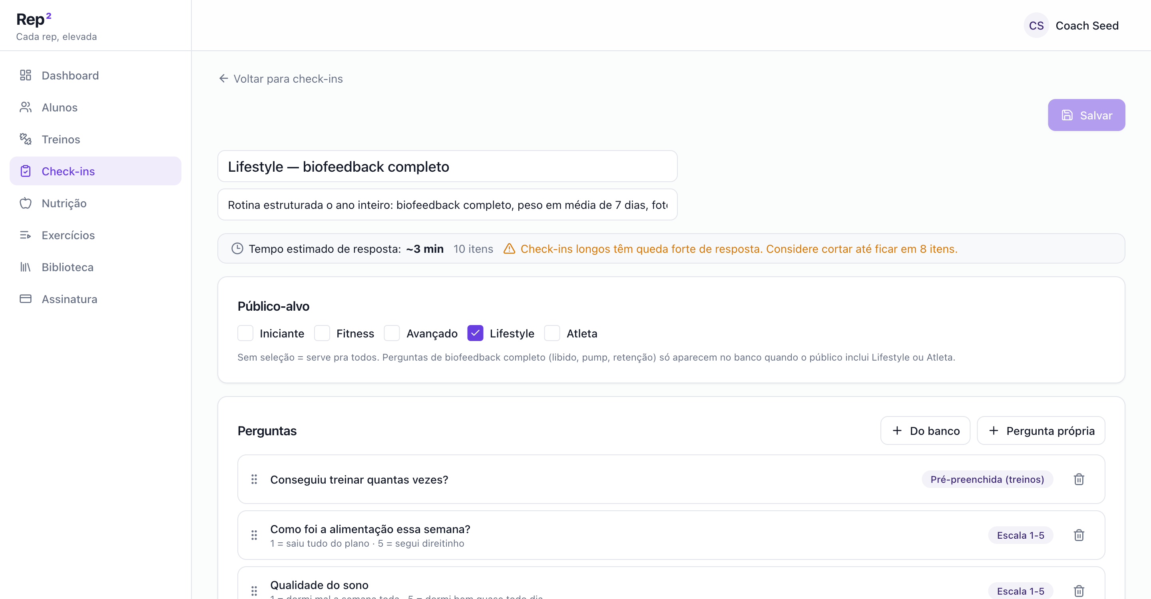
Task: Click the 'Conseguiu treinar quantas vezes?' question text
Action: (359, 479)
